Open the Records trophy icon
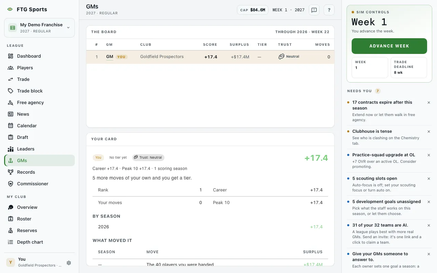The width and height of the screenshot is (437, 273). click(x=11, y=172)
